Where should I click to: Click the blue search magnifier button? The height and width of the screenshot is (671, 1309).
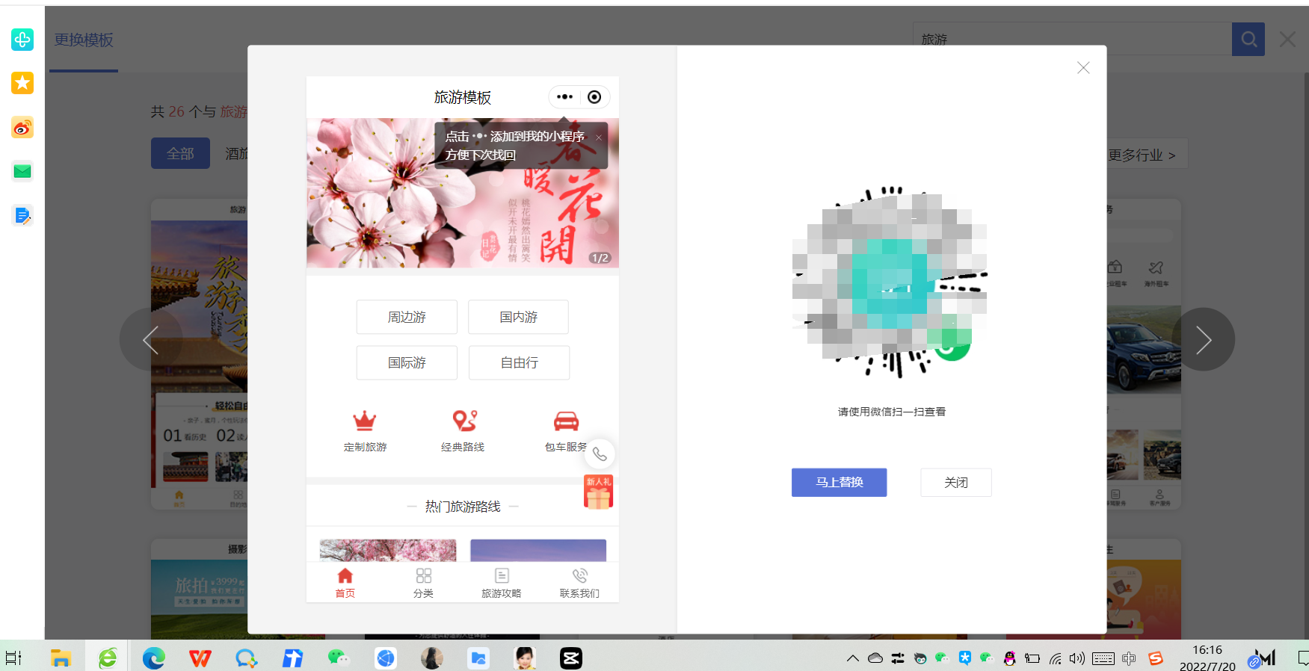pyautogui.click(x=1248, y=39)
